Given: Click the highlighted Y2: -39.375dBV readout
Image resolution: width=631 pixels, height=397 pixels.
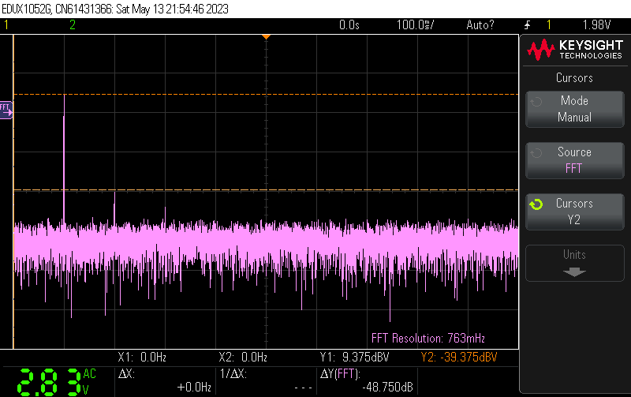Looking at the screenshot, I should (459, 357).
